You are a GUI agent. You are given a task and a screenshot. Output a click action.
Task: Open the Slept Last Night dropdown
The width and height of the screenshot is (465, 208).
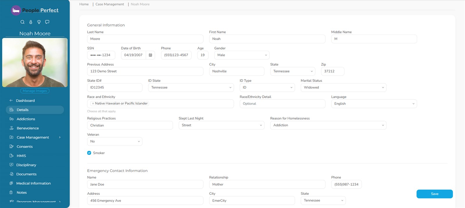point(221,125)
